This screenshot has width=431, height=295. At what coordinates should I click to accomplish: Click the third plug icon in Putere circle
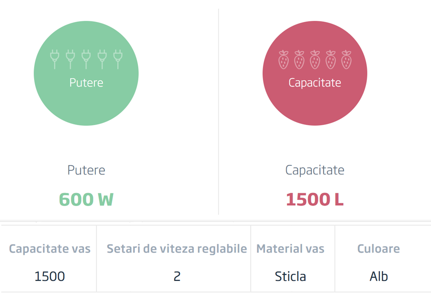click(x=86, y=59)
